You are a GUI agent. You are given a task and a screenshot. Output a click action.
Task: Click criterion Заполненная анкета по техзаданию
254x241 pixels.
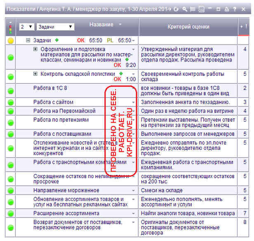185,102
